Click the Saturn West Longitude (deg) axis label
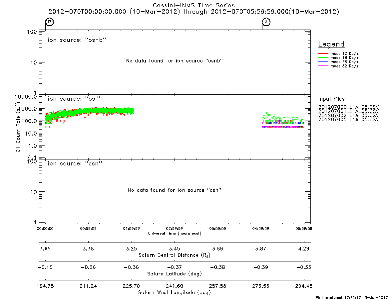This screenshot has height=299, width=388. (x=175, y=293)
